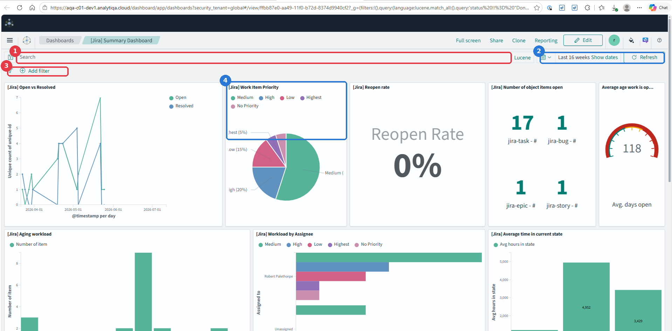Click the '17' jira-task count
The height and width of the screenshot is (331, 672).
pyautogui.click(x=522, y=123)
